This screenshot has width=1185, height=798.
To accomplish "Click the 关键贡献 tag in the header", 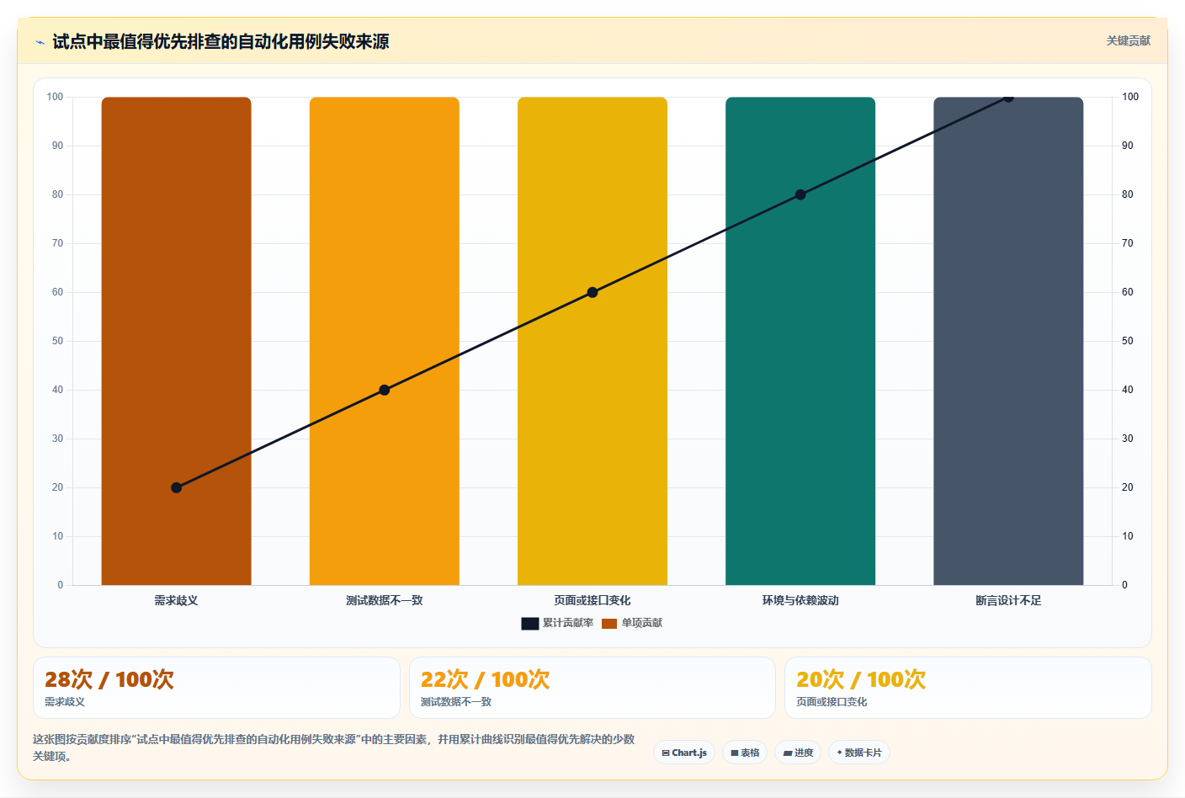I will 1128,41.
